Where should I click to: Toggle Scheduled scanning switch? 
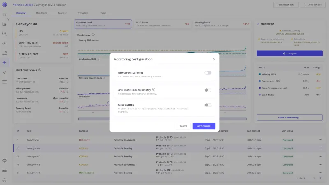pos(208,73)
